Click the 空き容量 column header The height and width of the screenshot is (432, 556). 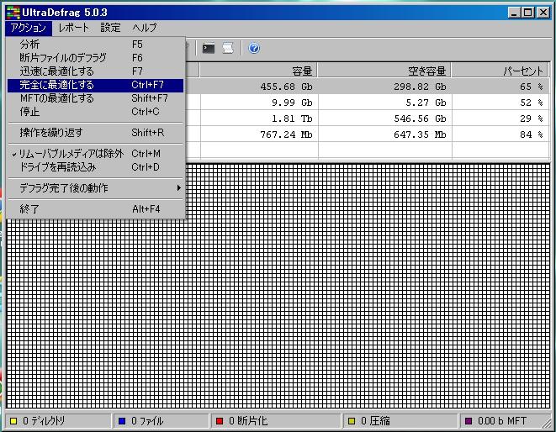click(384, 71)
